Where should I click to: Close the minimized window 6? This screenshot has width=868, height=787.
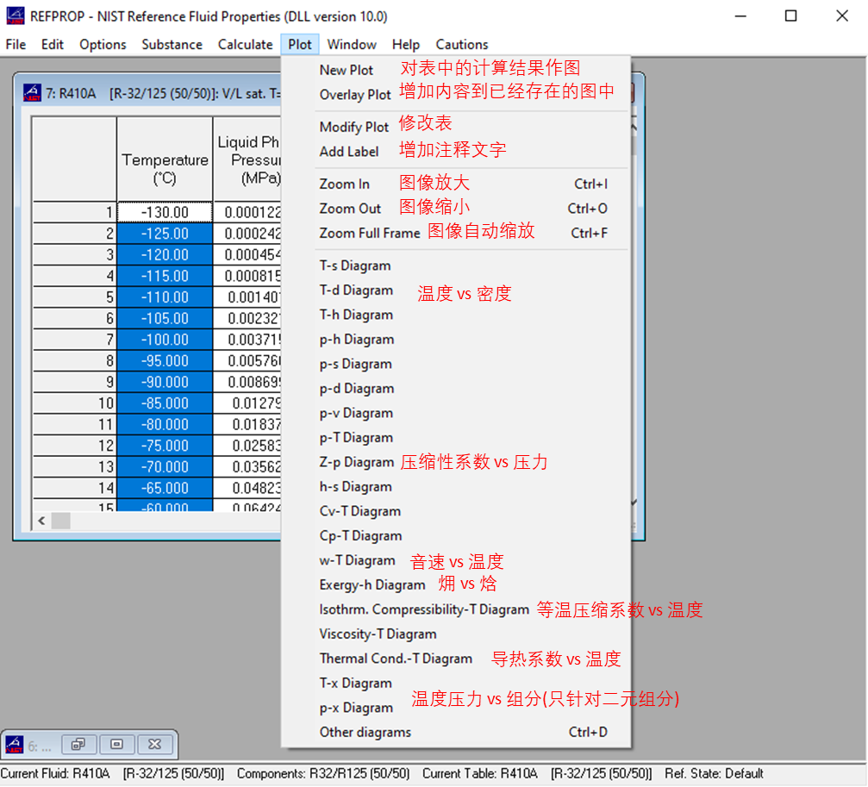pos(153,744)
